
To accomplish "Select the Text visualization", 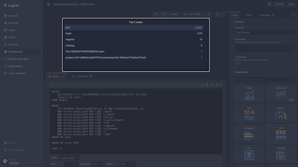I will pyautogui.click(x=249, y=154).
